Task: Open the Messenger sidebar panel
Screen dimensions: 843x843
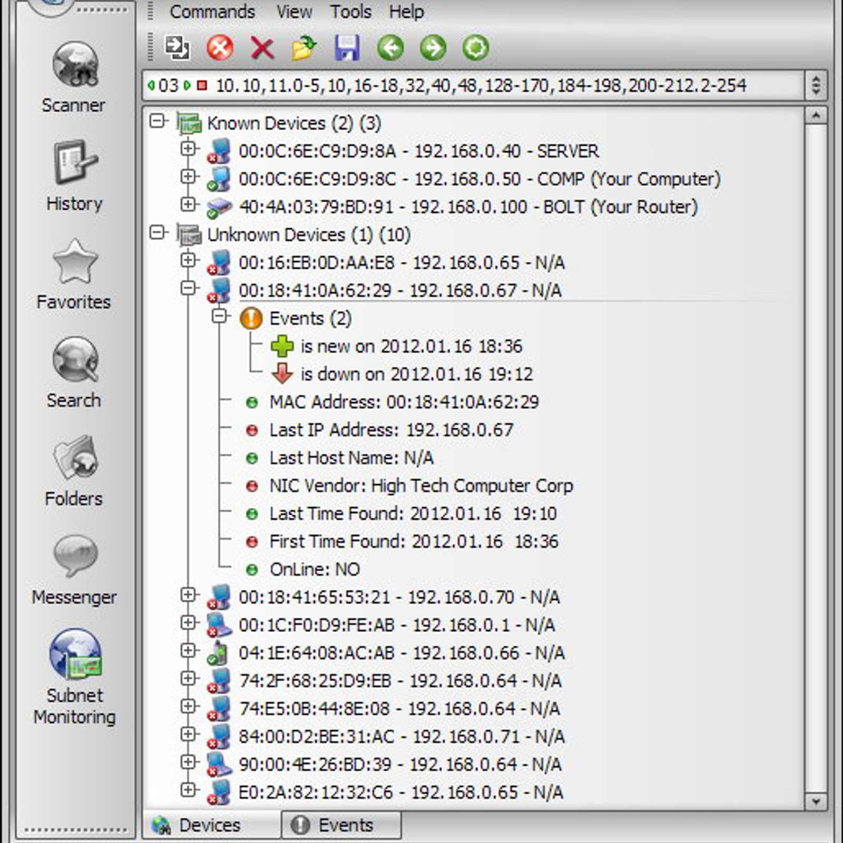Action: click(74, 570)
